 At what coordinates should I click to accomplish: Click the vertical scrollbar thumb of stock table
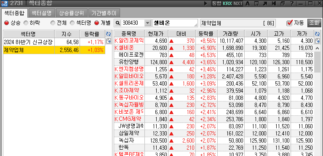click(318, 62)
